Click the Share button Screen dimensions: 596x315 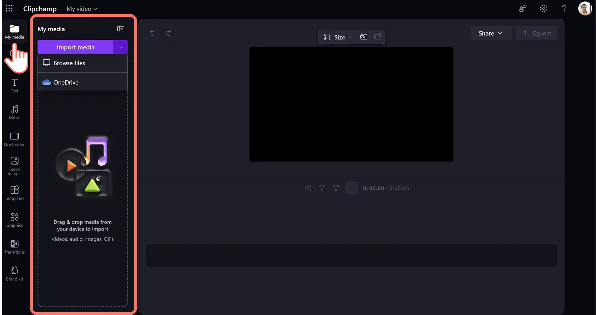click(x=491, y=33)
